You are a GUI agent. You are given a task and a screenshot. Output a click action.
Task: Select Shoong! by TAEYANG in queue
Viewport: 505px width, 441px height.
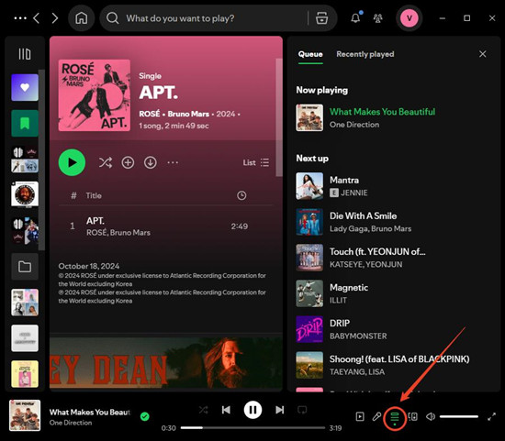(393, 365)
